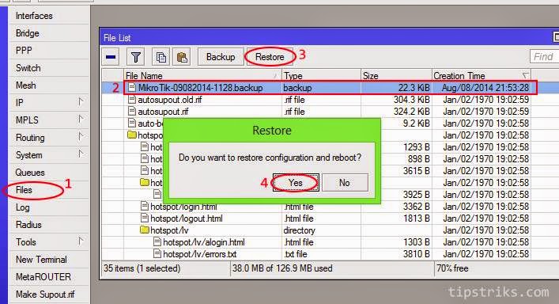Sort by File Name column header

[202, 76]
